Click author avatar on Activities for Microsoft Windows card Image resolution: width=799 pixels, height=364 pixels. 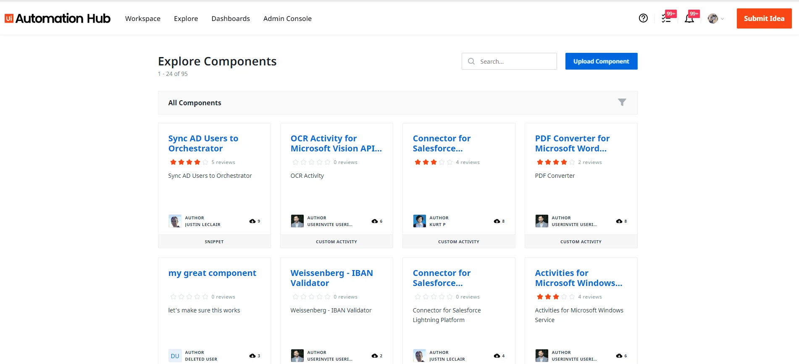[x=541, y=356]
